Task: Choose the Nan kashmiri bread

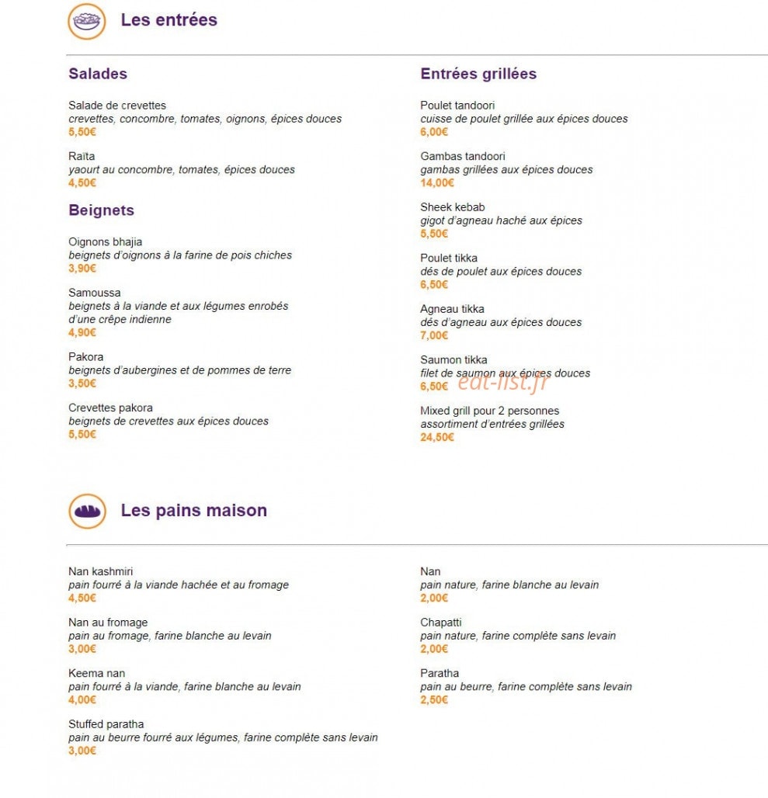Action: point(101,571)
